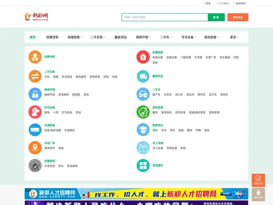Open the 花鸟虫鱼 nav dropdown
This screenshot has width=273, height=205.
point(189,37)
